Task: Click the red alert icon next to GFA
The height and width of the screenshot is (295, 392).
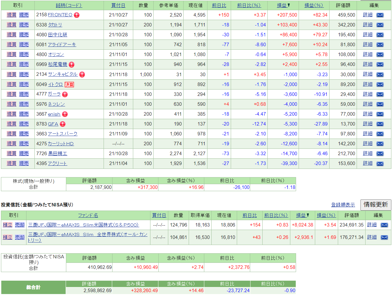Action: click(62, 124)
